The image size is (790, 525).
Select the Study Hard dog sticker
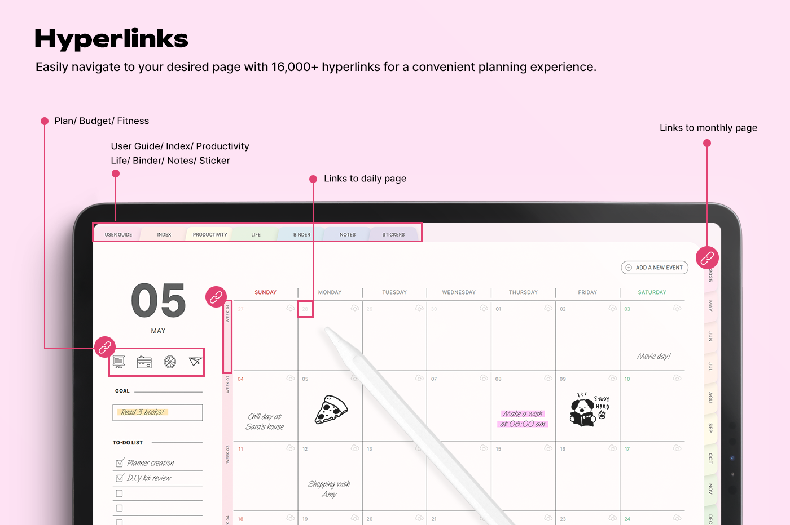point(589,410)
